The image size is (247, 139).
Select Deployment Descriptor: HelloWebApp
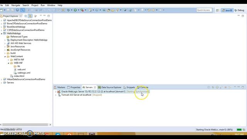click(29, 40)
